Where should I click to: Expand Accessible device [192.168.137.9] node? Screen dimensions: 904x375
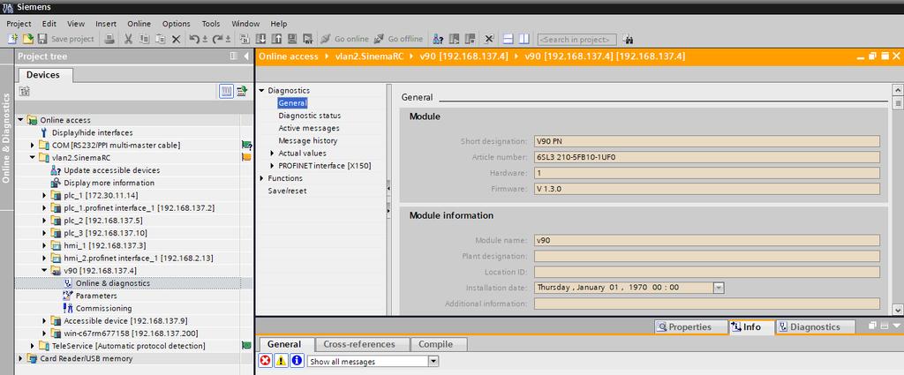(45, 320)
